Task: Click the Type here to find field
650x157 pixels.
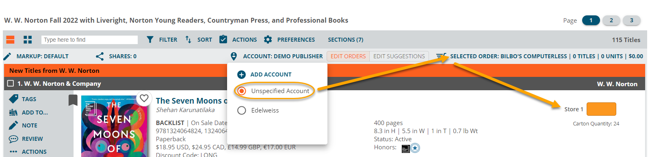Action: pyautogui.click(x=89, y=40)
